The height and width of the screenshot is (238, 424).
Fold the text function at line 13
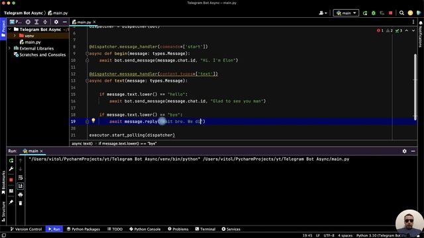point(87,81)
